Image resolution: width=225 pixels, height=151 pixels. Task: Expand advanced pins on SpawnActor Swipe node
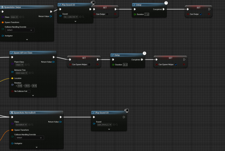(27, 40)
